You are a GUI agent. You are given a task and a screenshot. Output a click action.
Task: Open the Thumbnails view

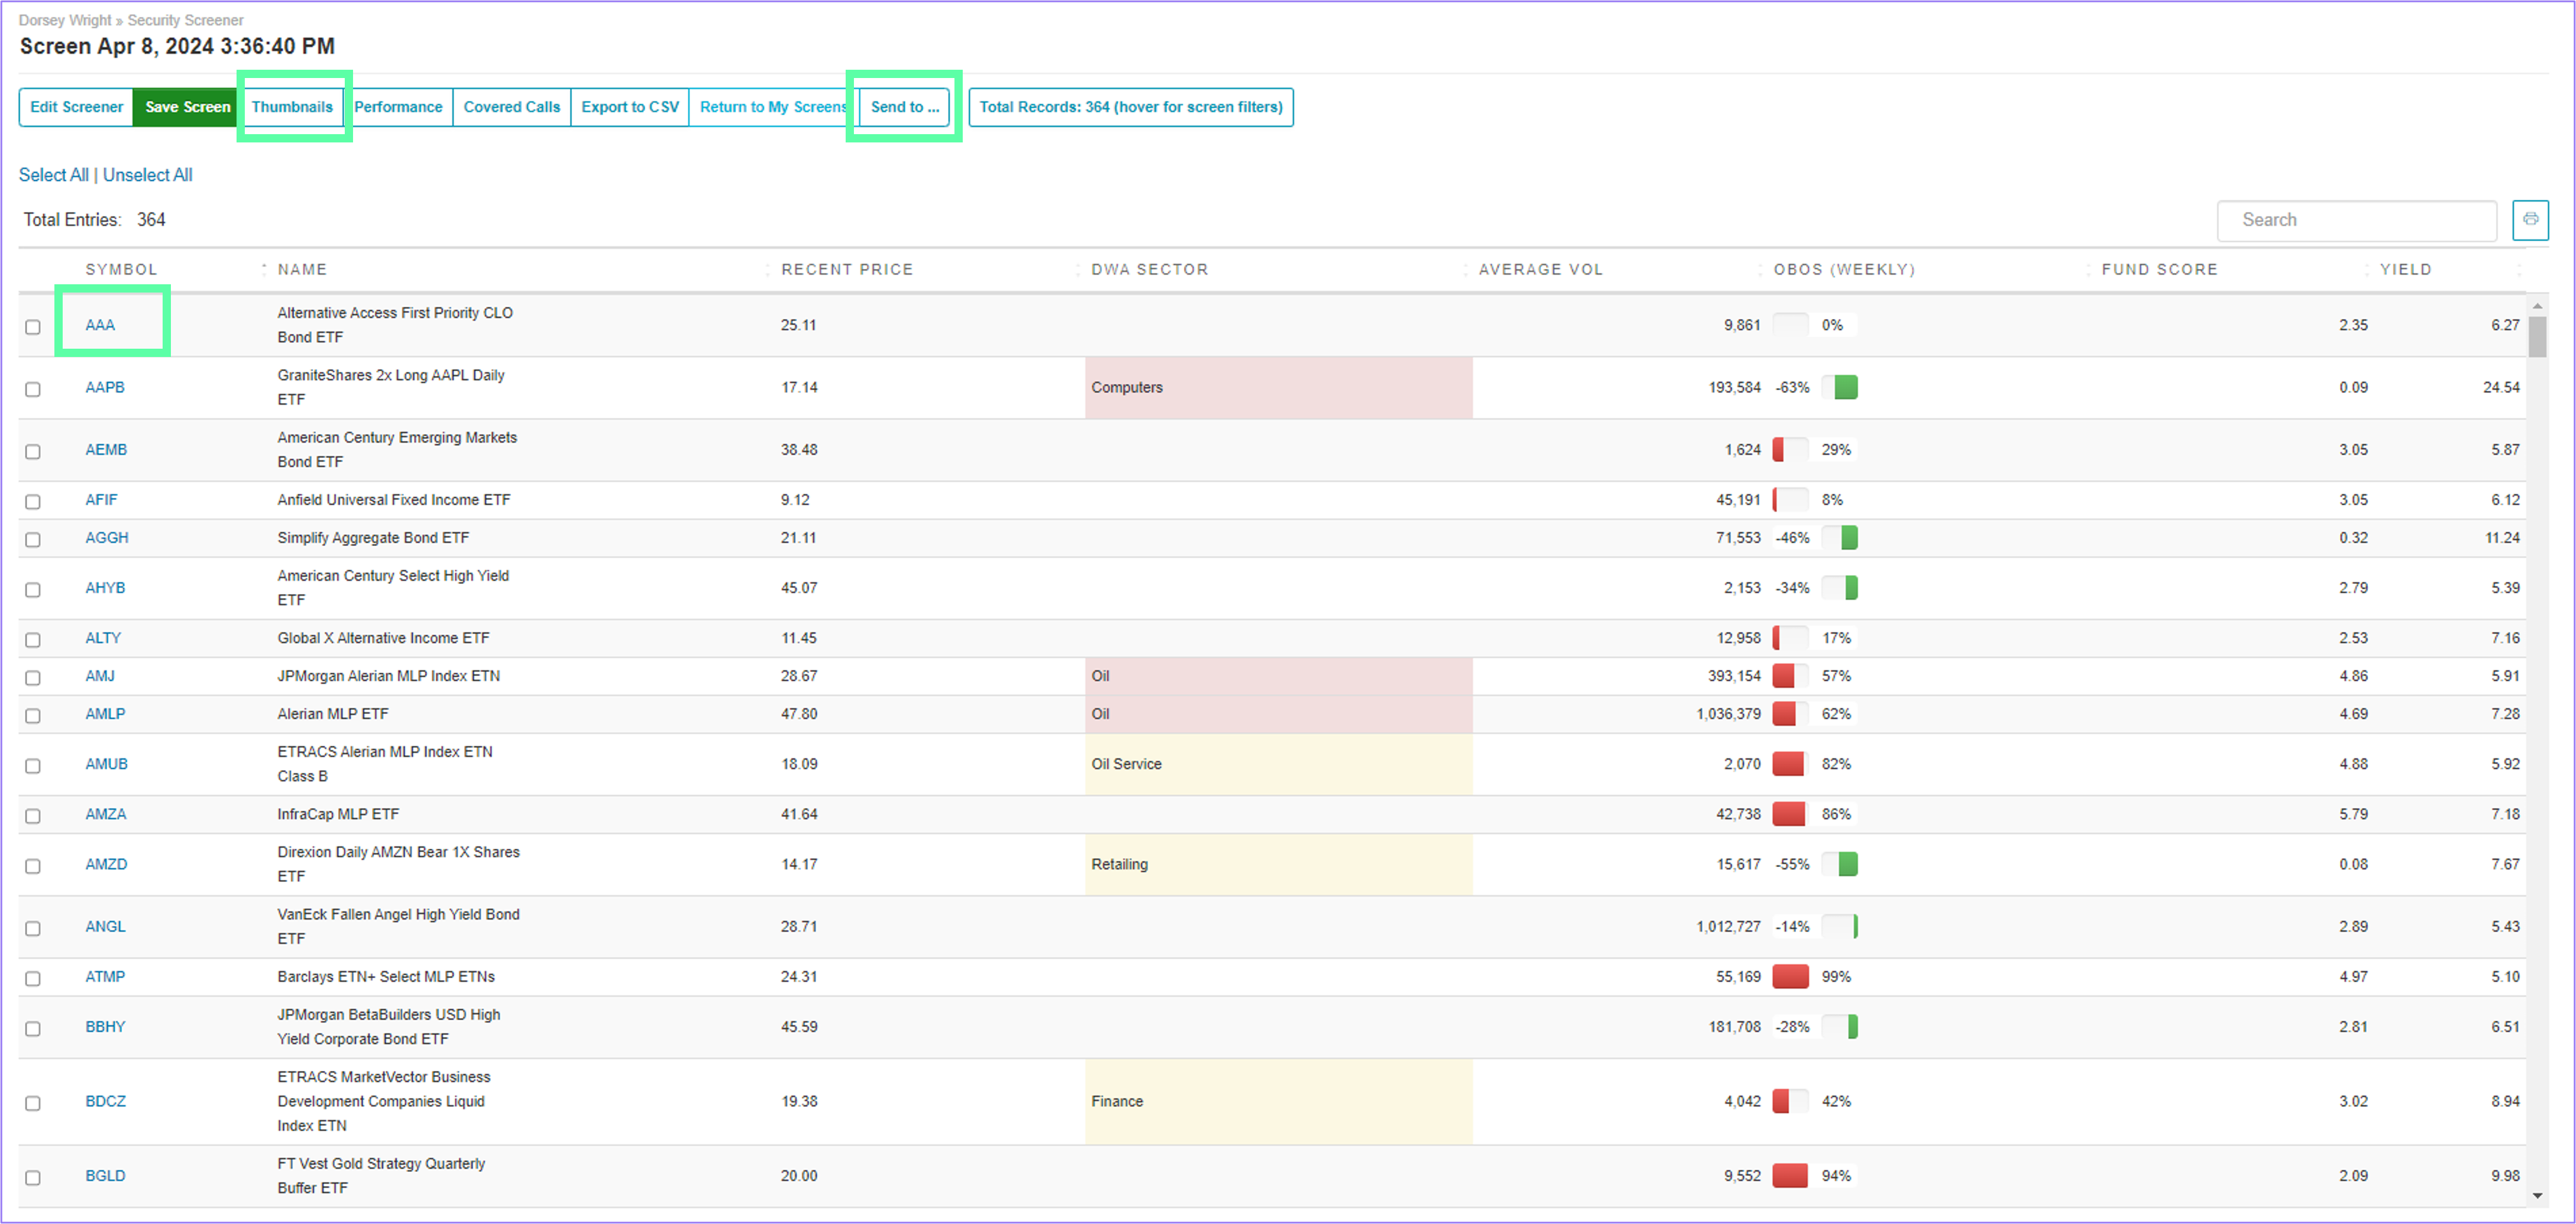pyautogui.click(x=292, y=107)
